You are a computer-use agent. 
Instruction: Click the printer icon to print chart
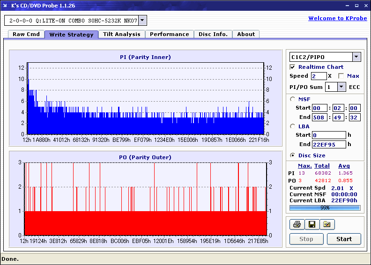pyautogui.click(x=297, y=225)
